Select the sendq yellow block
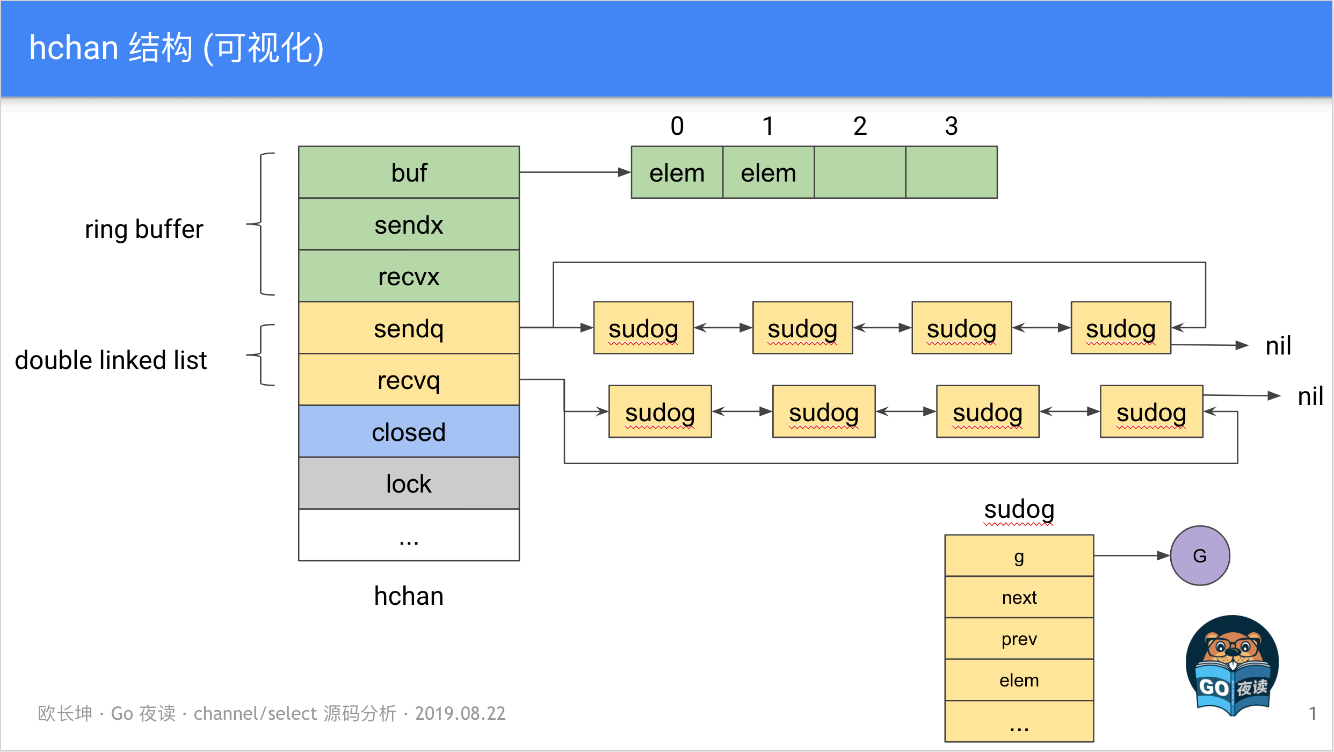The width and height of the screenshot is (1334, 752). [x=409, y=328]
